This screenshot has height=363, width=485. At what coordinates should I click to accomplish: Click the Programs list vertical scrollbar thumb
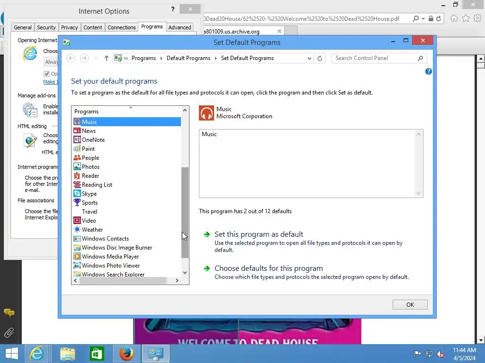tap(185, 212)
